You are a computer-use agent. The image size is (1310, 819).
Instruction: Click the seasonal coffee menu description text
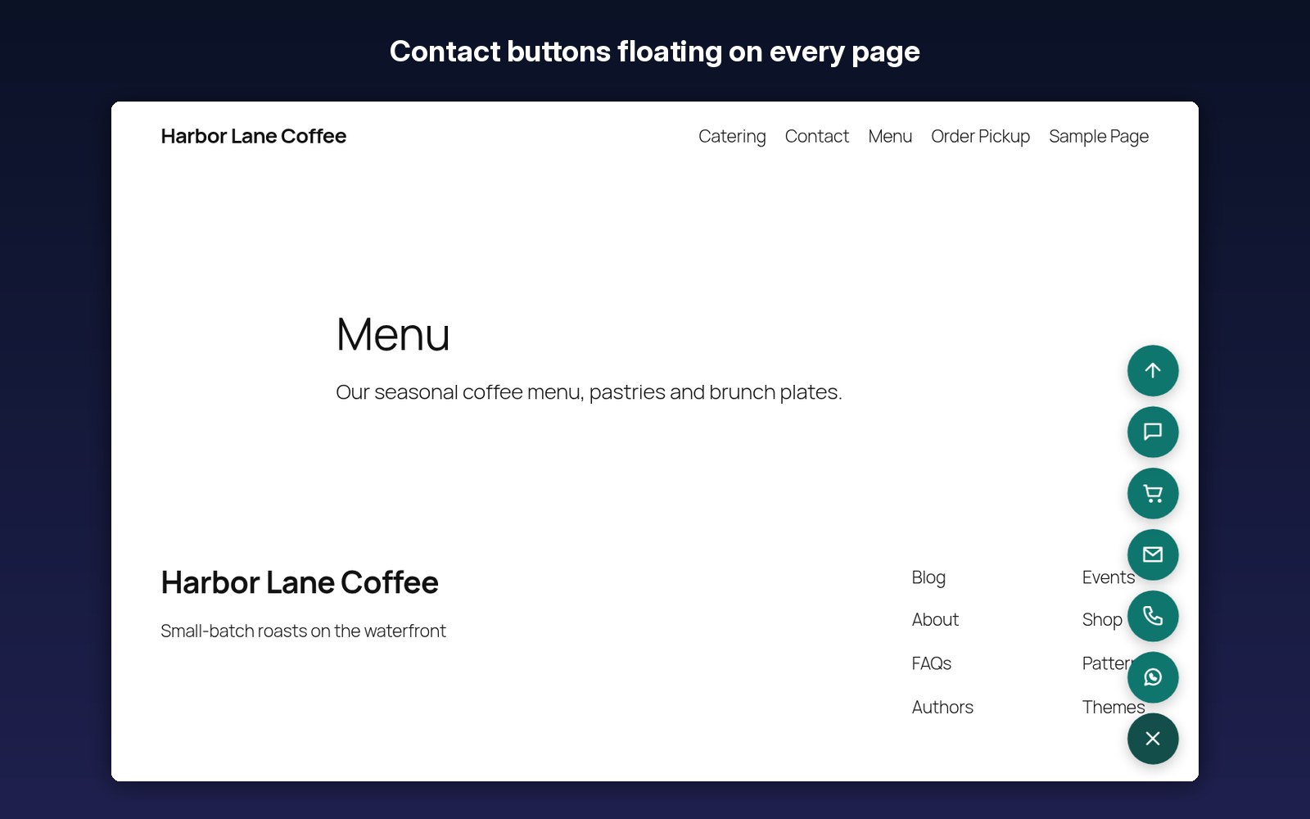tap(589, 392)
